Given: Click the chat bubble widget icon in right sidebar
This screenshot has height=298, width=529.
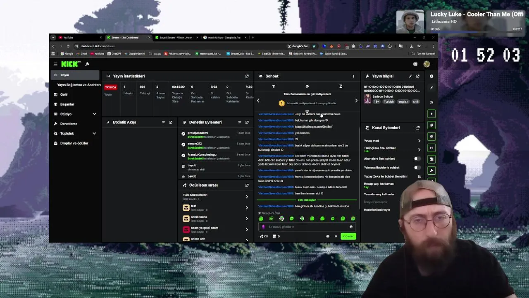Looking at the screenshot, I should (431, 137).
